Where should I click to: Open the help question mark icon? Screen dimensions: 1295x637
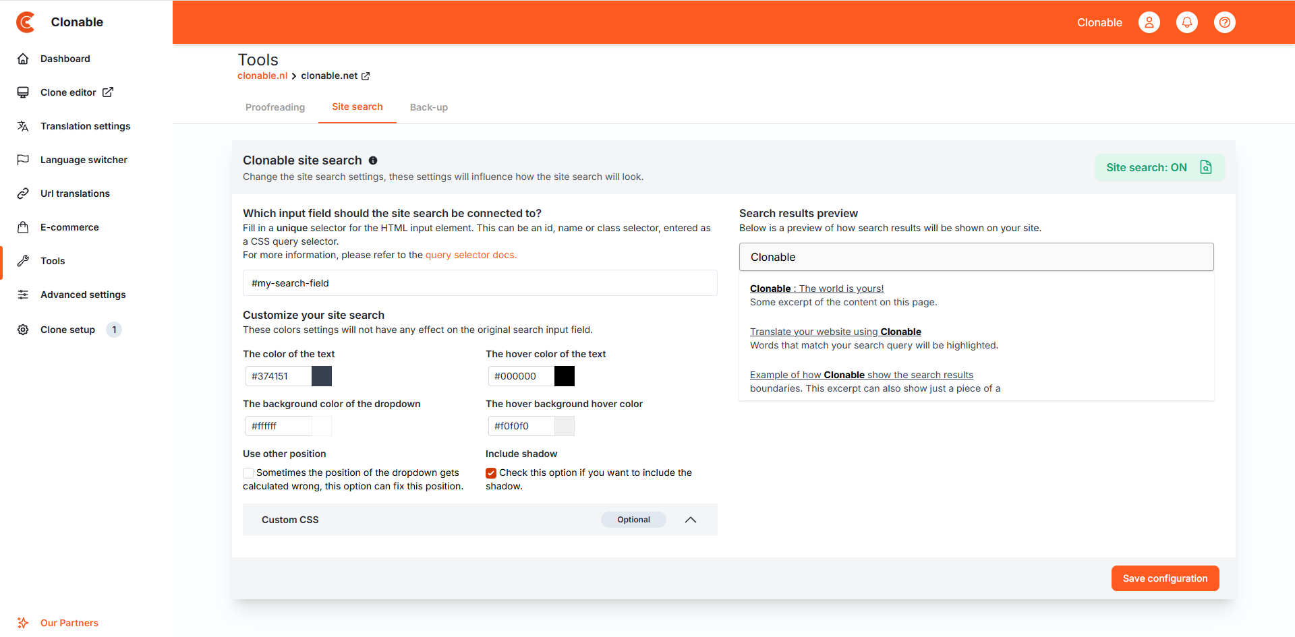click(1224, 22)
